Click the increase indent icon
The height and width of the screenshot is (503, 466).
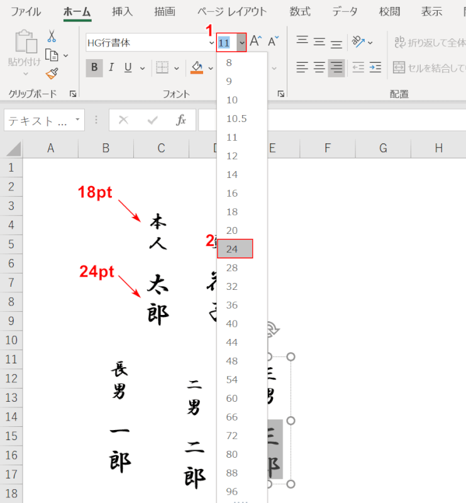click(375, 68)
